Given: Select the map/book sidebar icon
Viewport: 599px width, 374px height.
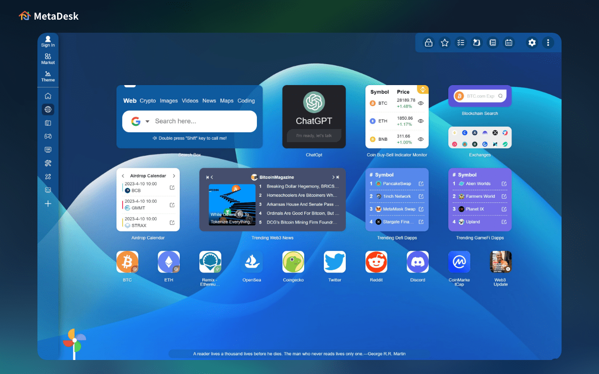Looking at the screenshot, I should click(48, 123).
